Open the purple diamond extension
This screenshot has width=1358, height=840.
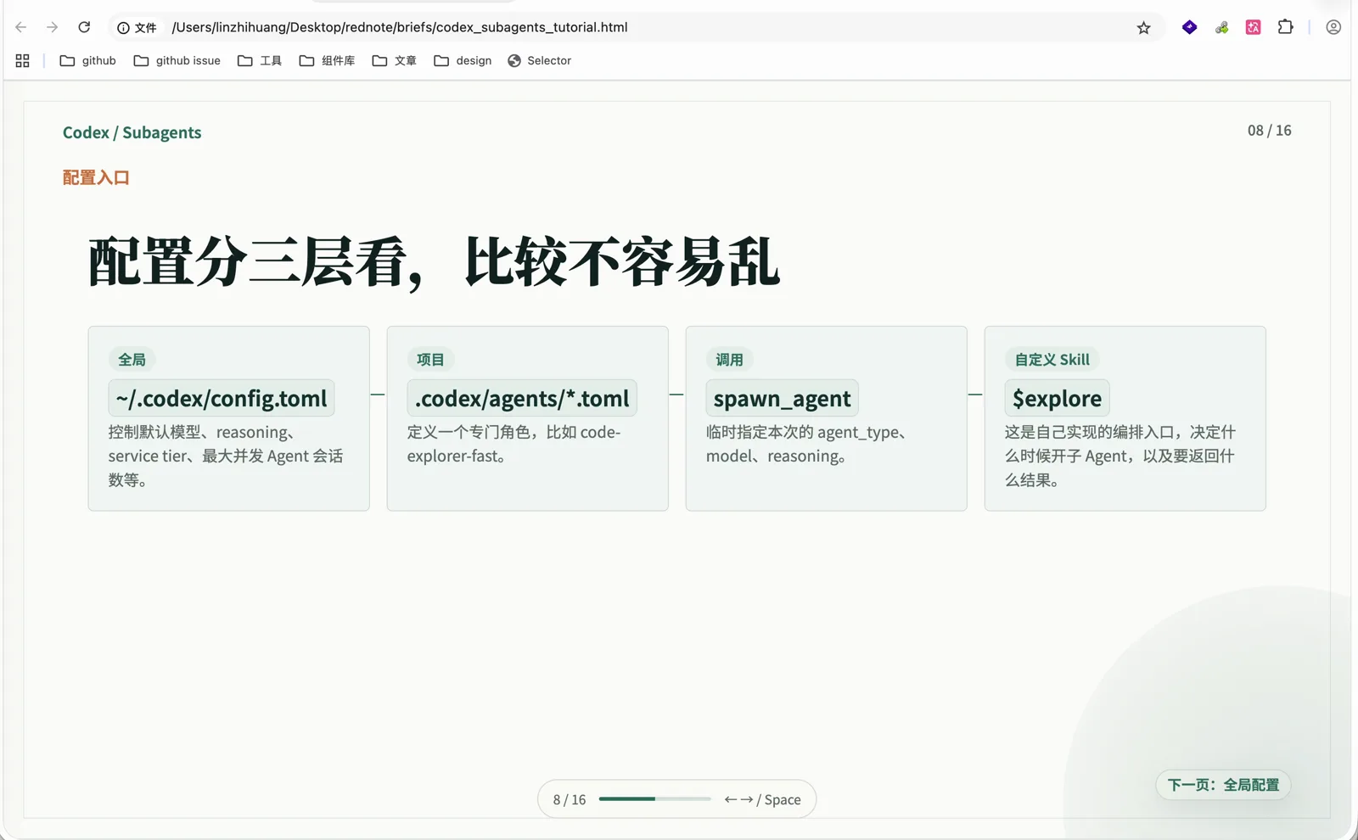1189,27
